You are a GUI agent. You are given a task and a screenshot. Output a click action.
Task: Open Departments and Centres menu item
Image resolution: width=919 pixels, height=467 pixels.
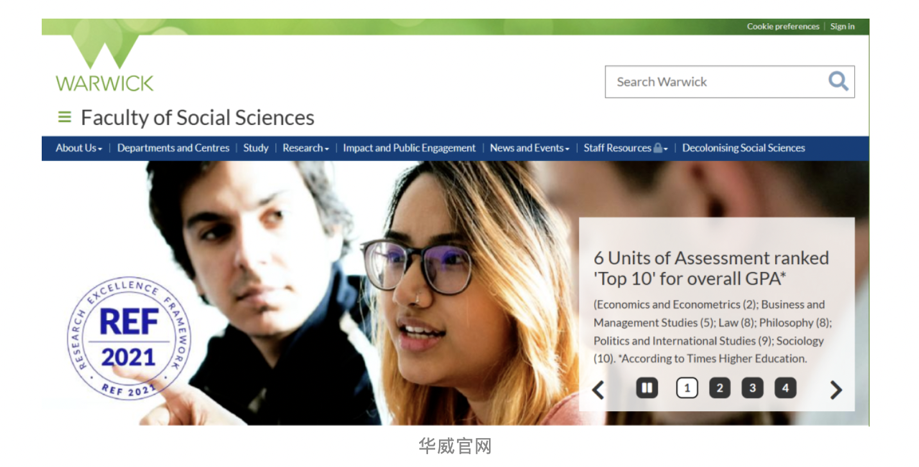pos(173,148)
